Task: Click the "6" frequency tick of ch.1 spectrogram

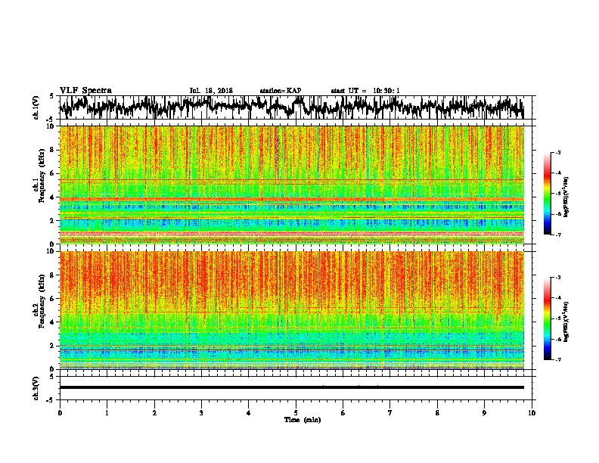Action: click(x=53, y=173)
